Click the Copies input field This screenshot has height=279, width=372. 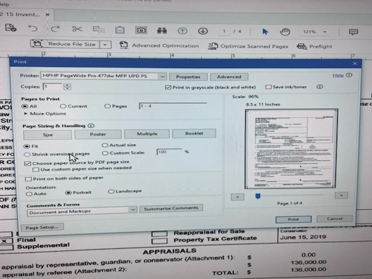53,87
